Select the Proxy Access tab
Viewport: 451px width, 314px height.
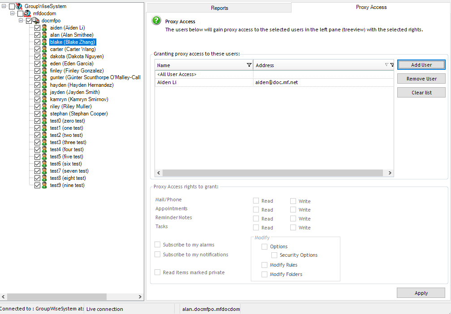(371, 7)
